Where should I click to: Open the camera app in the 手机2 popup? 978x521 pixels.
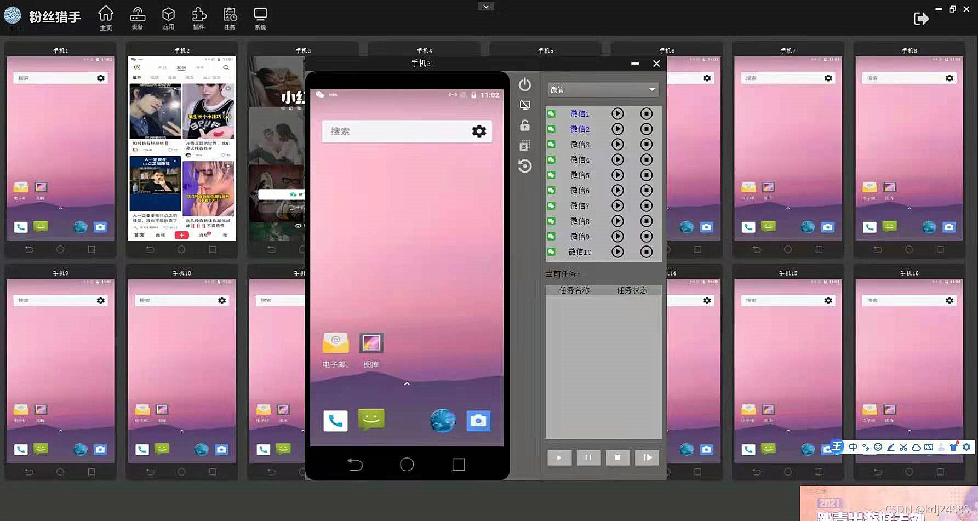pyautogui.click(x=478, y=421)
